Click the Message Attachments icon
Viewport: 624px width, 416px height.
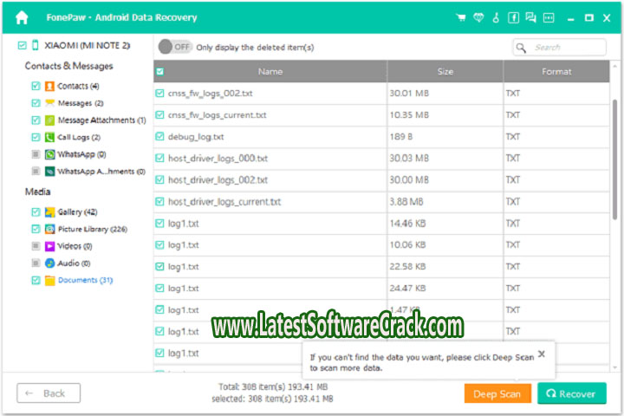pyautogui.click(x=49, y=120)
